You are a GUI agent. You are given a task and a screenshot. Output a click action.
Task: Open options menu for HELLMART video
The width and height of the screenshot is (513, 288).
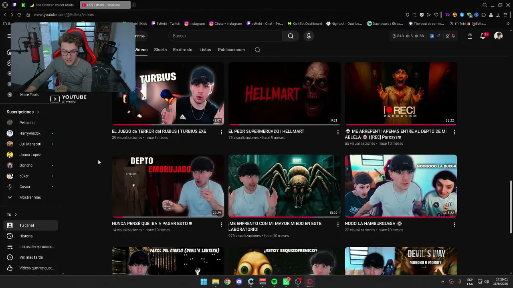(338, 132)
